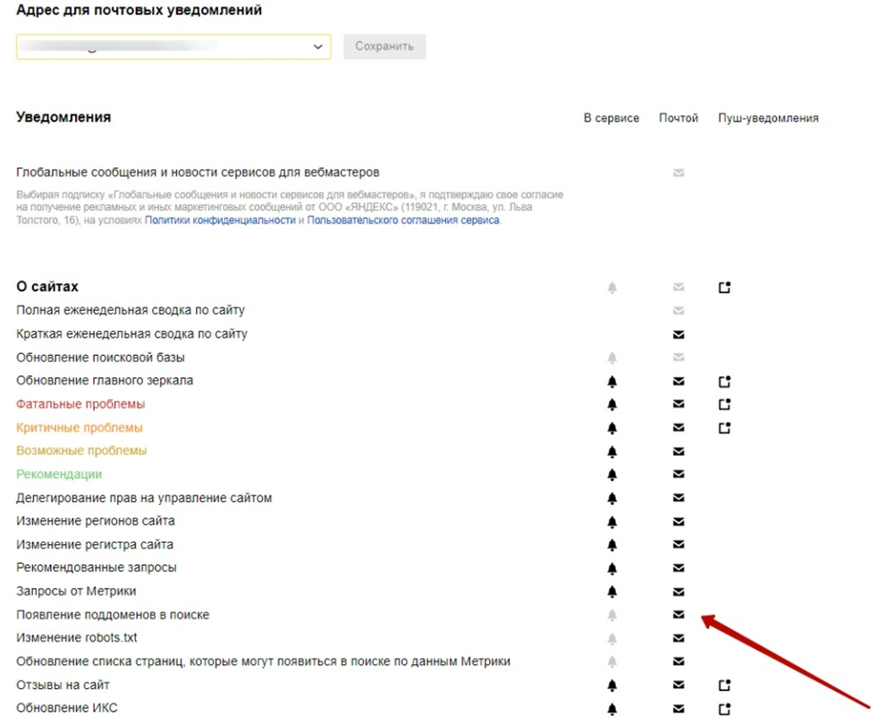The height and width of the screenshot is (724, 887).
Task: Enable service bell for Обновление поисковой базы
Action: coord(612,358)
